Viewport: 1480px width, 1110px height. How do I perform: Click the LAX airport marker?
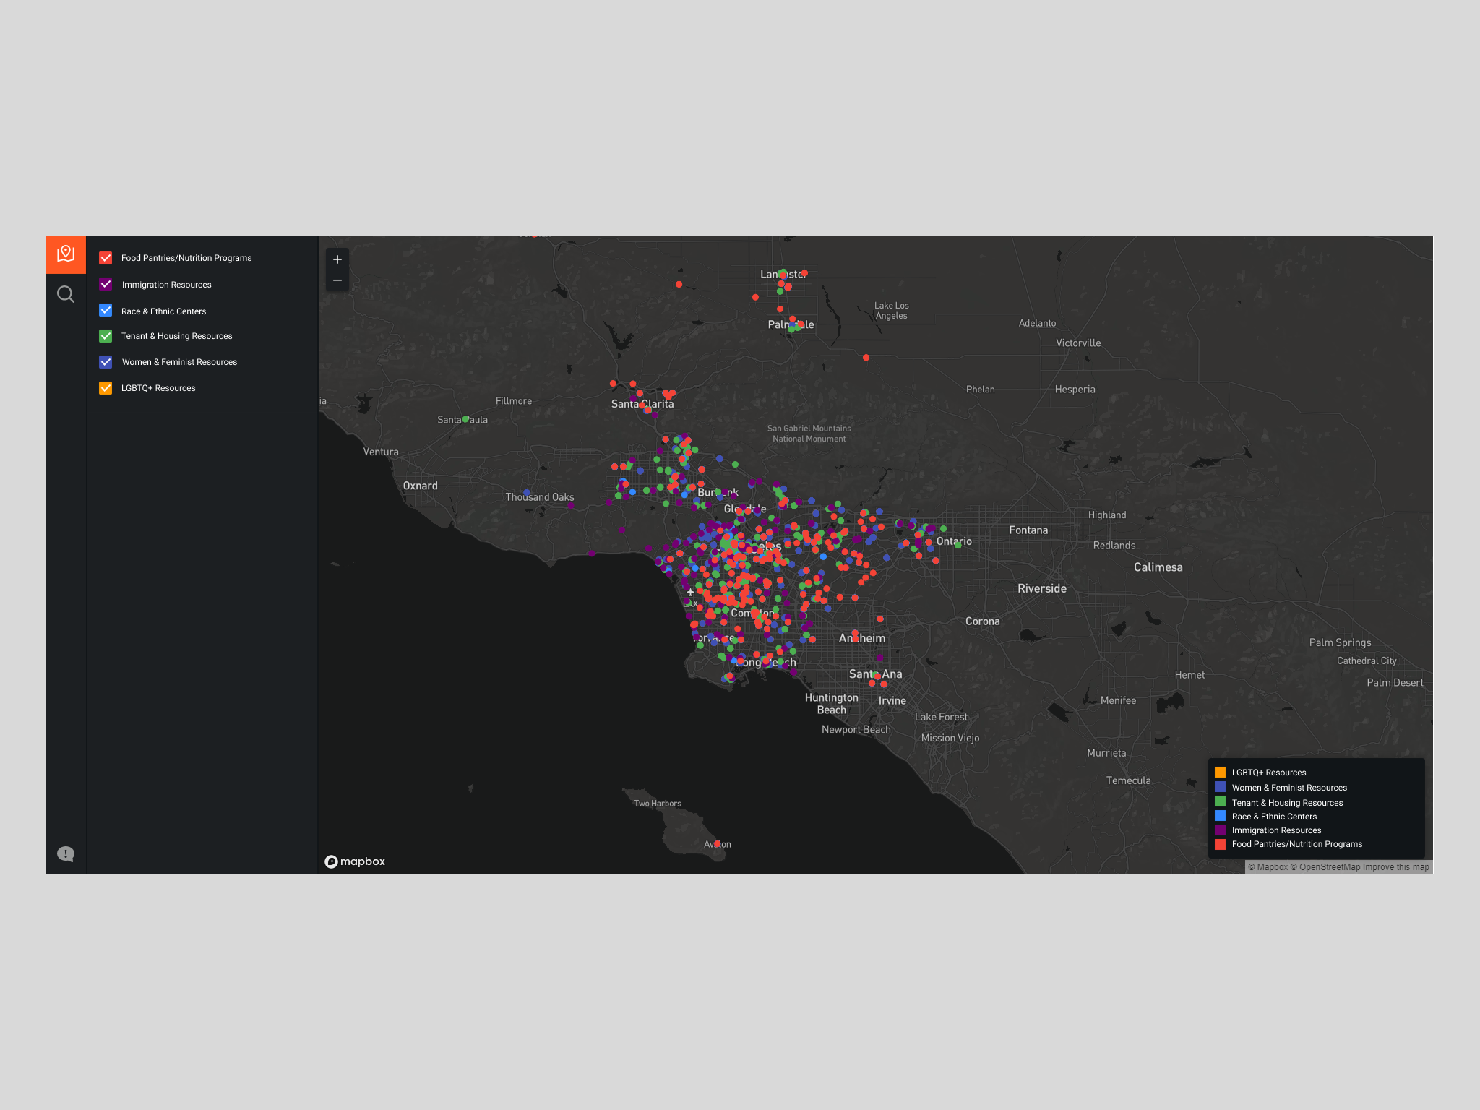click(690, 593)
